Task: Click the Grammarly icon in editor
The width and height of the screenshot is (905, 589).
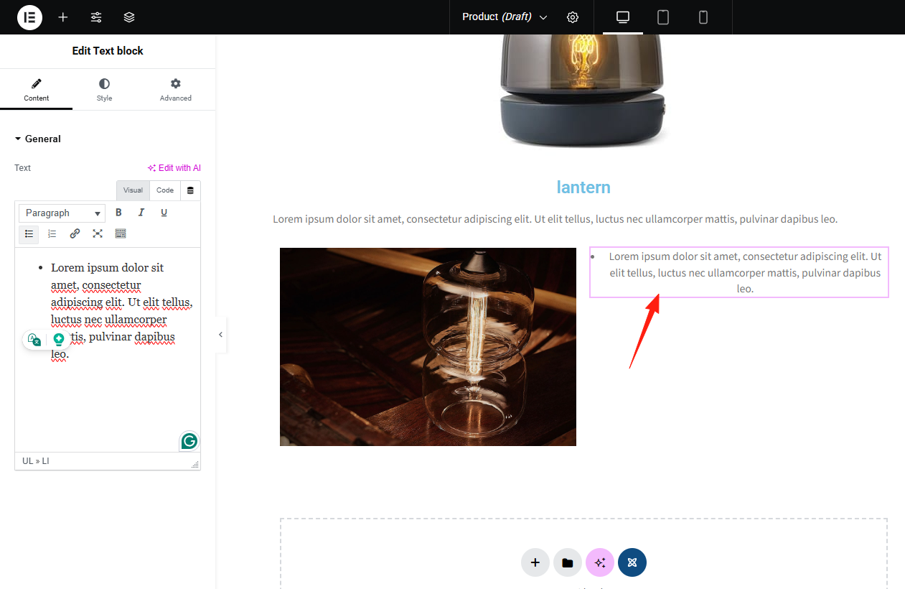Action: click(x=189, y=441)
